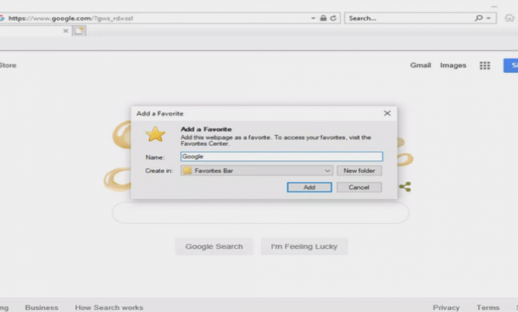The width and height of the screenshot is (518, 312).
Task: Click the New folder button
Action: 359,171
